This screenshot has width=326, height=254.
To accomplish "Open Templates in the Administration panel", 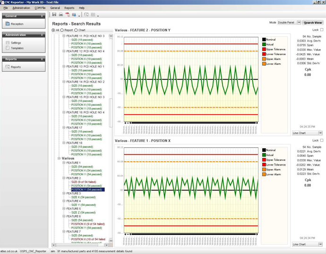I will click(17, 48).
